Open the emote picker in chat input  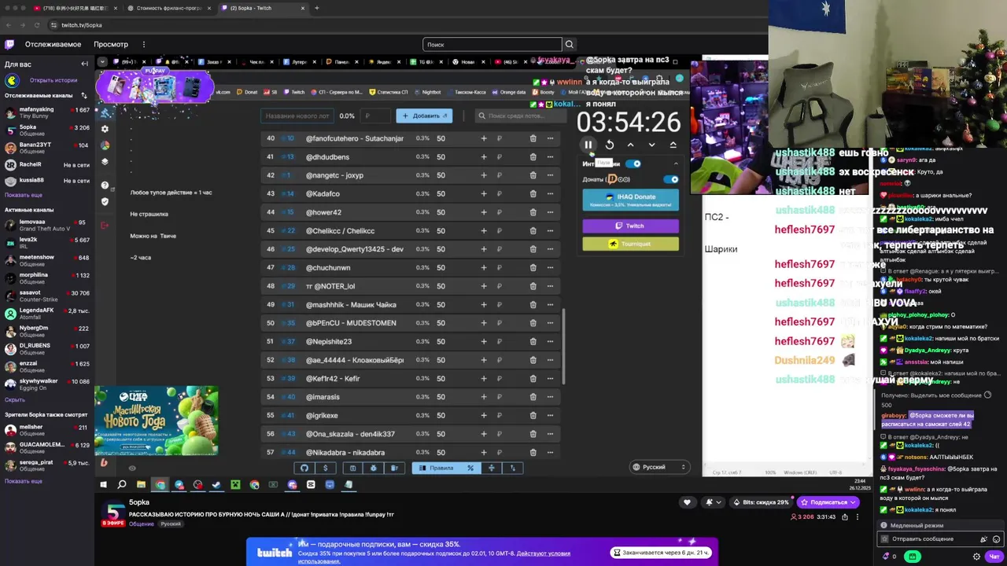[998, 539]
